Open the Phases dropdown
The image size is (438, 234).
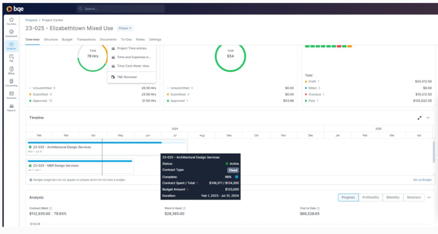[125, 28]
